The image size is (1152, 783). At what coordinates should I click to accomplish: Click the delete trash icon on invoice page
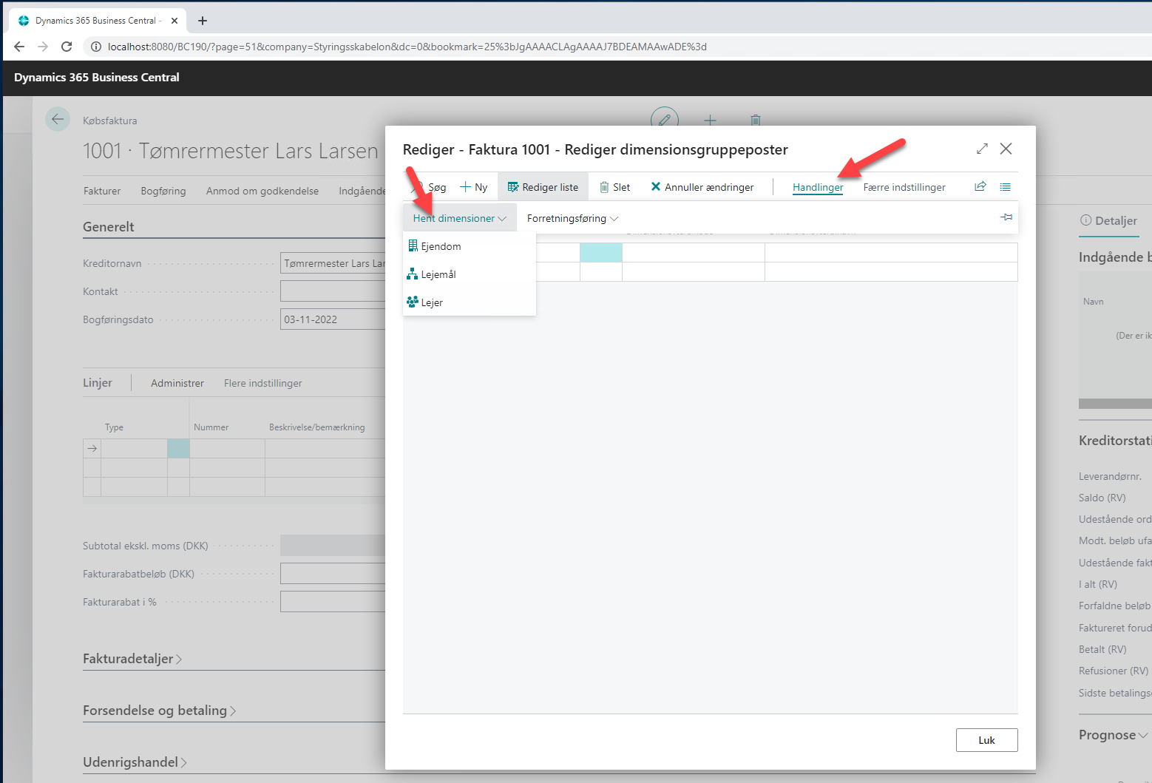coord(755,120)
